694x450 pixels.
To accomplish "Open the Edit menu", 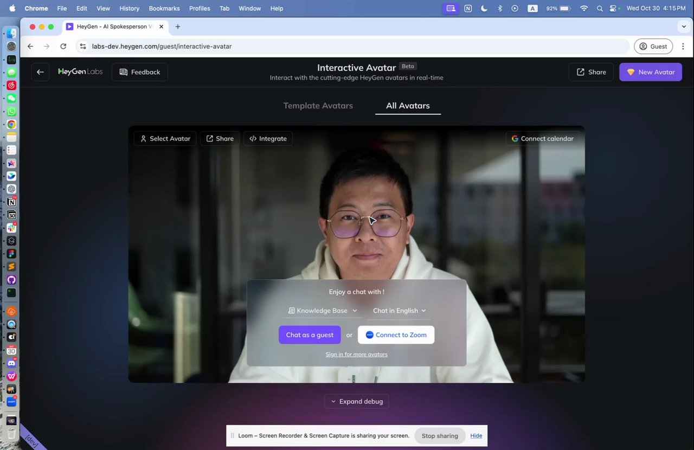I will [81, 9].
